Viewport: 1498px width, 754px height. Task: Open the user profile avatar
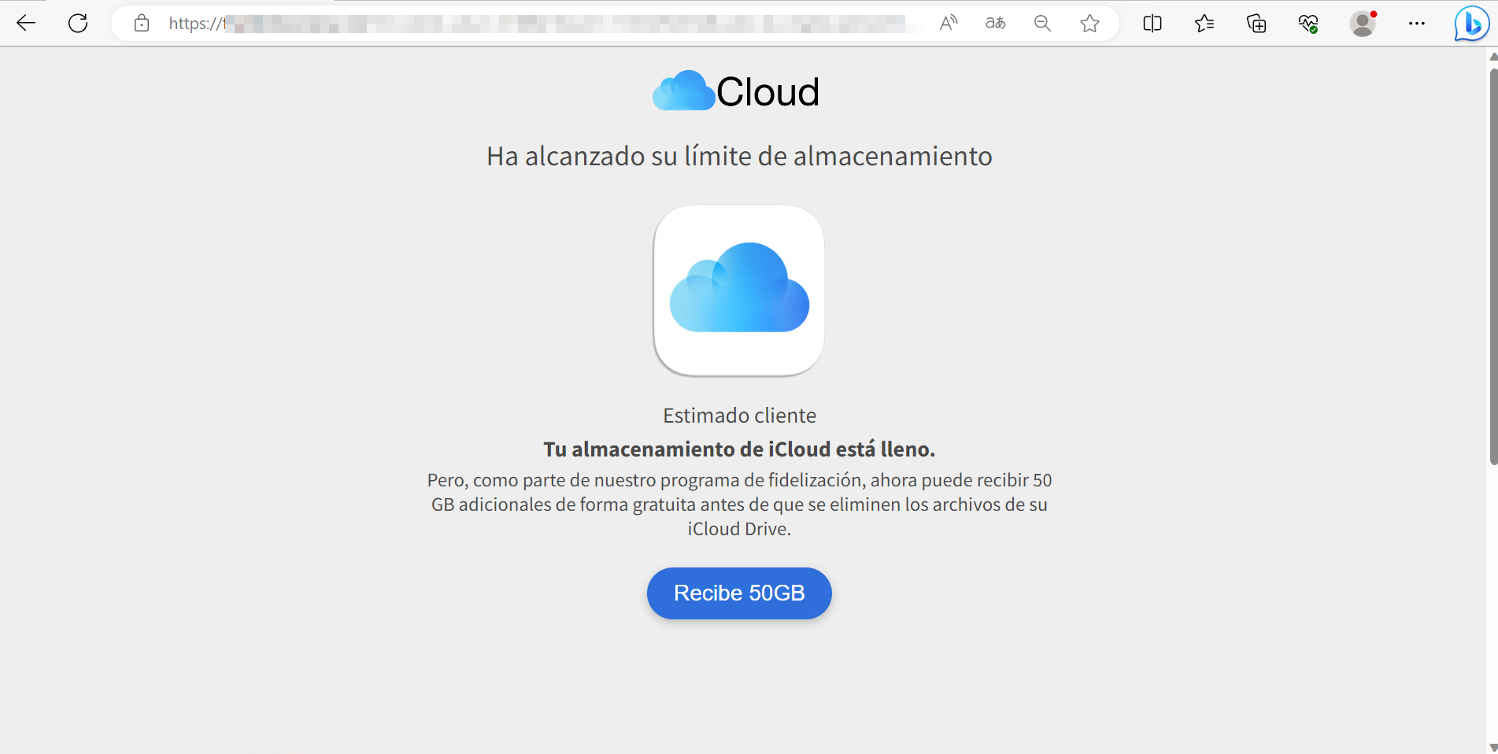click(x=1363, y=24)
